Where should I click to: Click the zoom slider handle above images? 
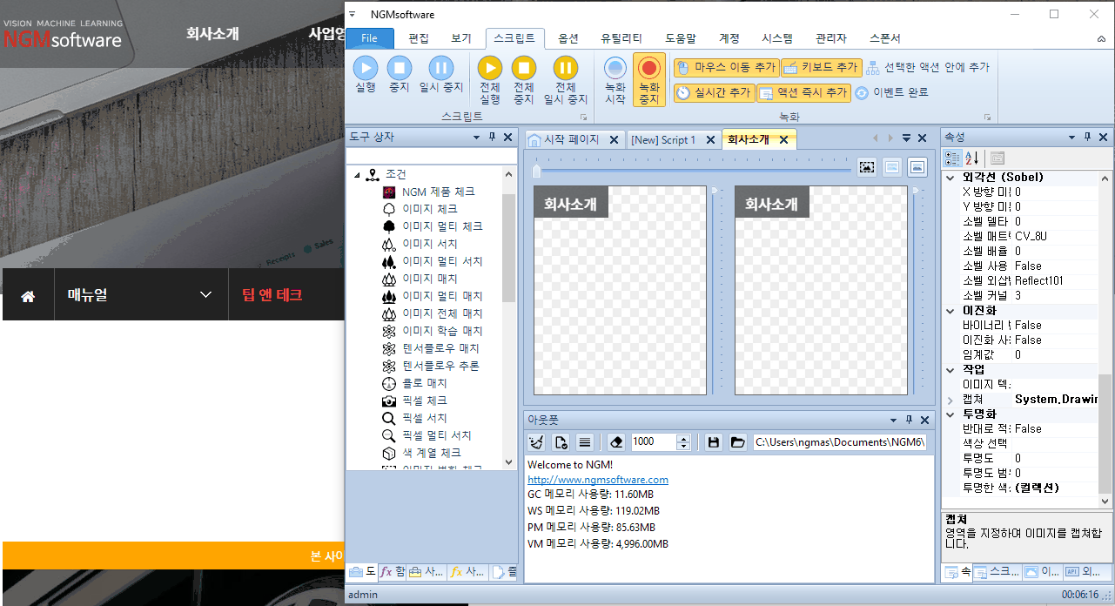coord(537,169)
